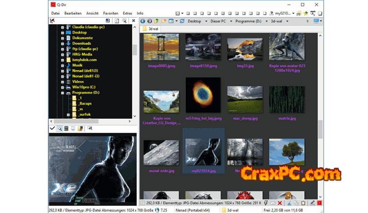The image size is (368, 213).
Task: Click the Programme (D:) breadcrumb segment
Action: point(248,21)
